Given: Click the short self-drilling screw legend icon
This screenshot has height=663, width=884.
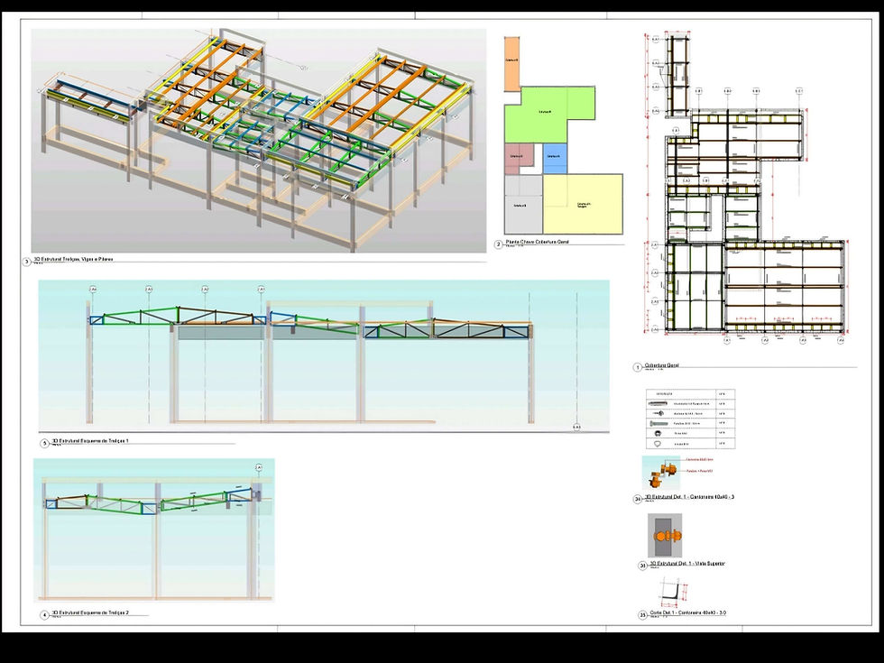Looking at the screenshot, I should coord(658,413).
